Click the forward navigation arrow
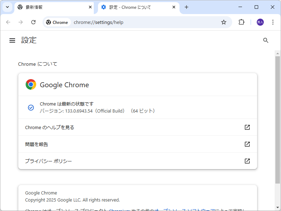Screen dimensions: 281x211 [21, 22]
